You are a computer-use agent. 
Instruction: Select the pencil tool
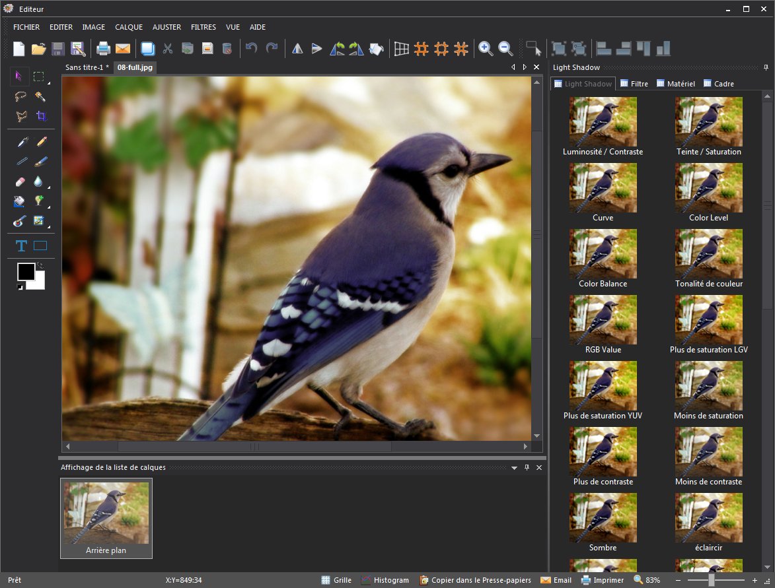pos(42,142)
